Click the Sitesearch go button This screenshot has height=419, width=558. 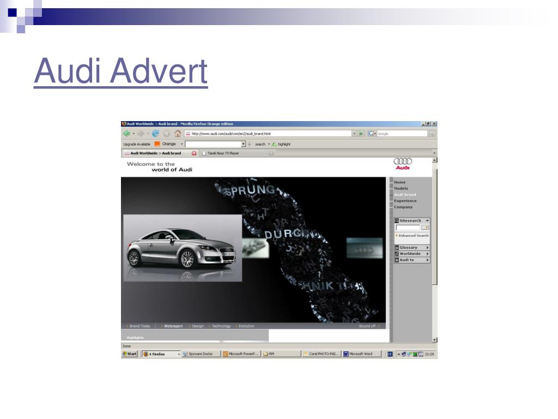tap(425, 228)
